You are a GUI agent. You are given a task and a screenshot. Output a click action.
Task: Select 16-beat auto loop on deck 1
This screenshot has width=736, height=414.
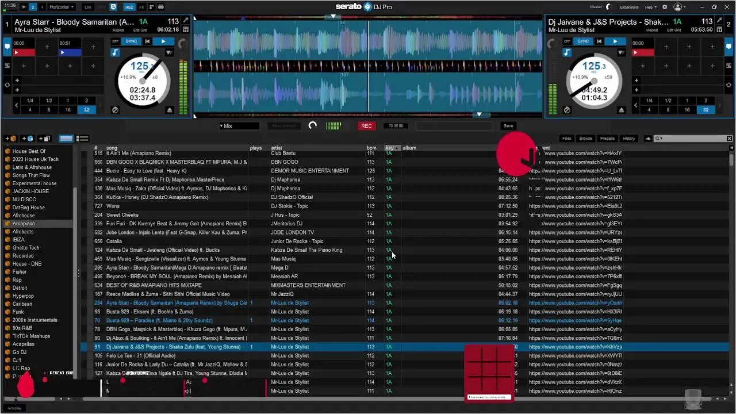(68, 109)
